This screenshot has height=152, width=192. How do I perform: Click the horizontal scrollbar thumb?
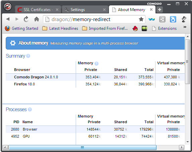(x=82, y=147)
